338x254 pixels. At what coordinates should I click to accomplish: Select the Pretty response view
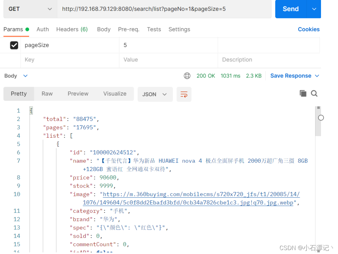(x=19, y=94)
